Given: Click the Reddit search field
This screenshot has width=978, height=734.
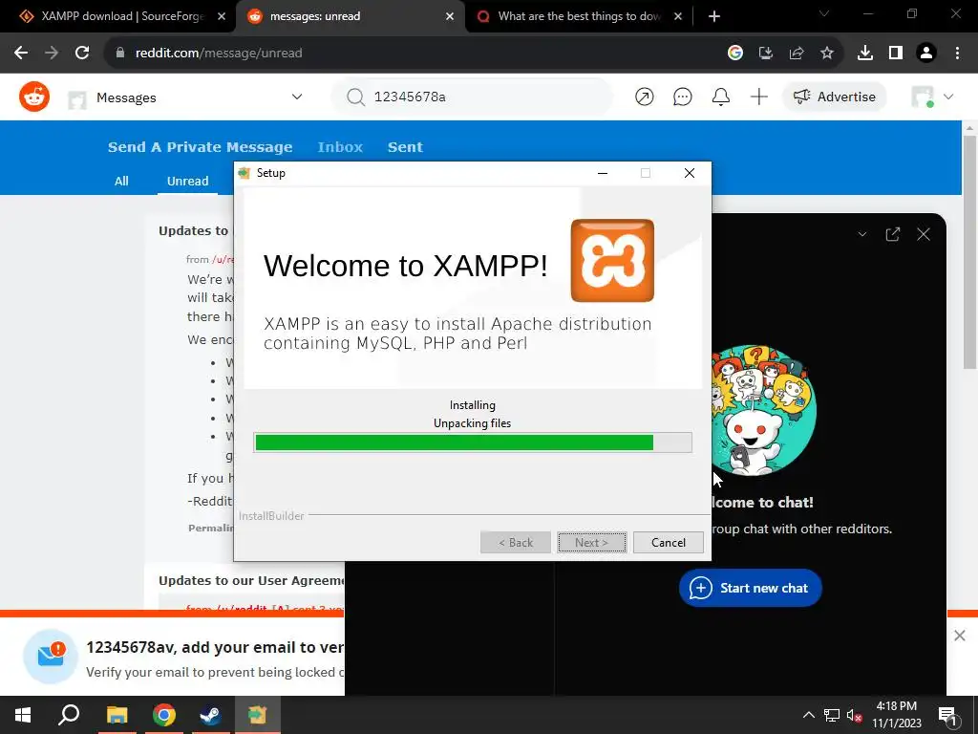Looking at the screenshot, I should pyautogui.click(x=472, y=97).
